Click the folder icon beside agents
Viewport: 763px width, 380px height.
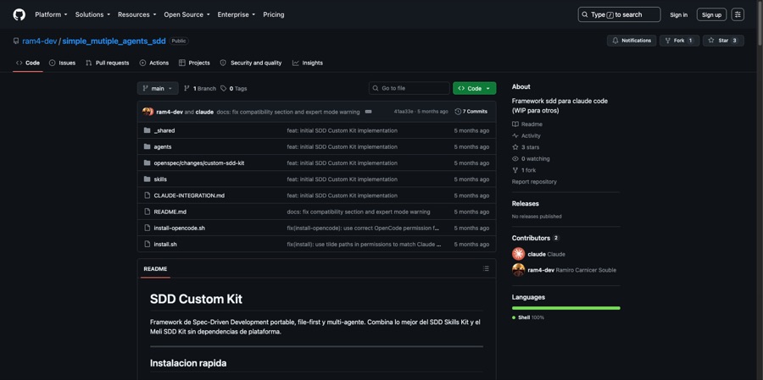(147, 146)
